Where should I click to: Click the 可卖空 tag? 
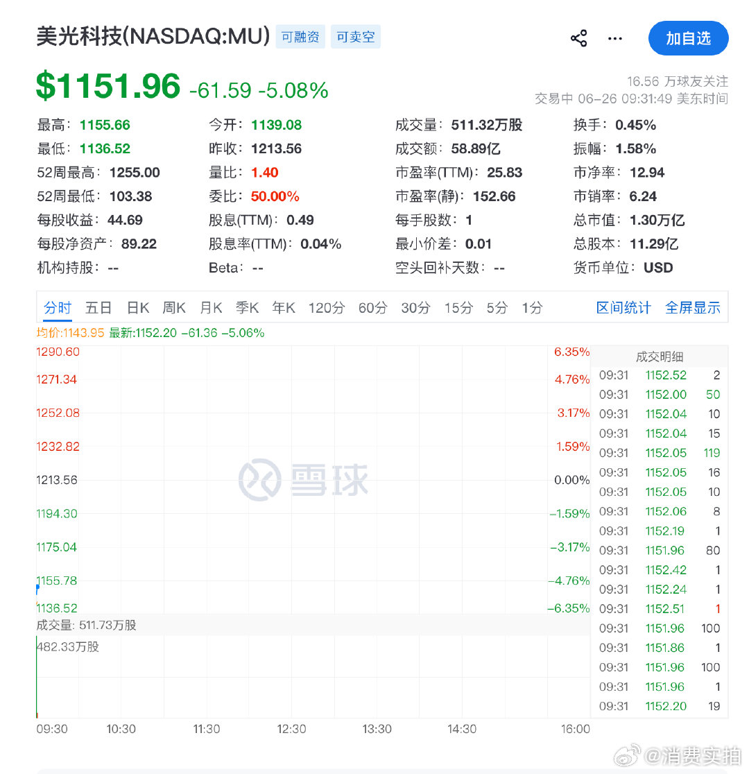(356, 37)
